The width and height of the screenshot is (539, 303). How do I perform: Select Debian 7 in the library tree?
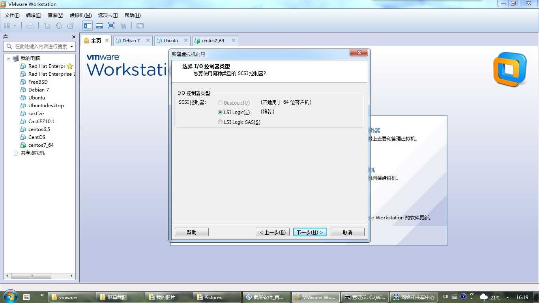(x=39, y=90)
